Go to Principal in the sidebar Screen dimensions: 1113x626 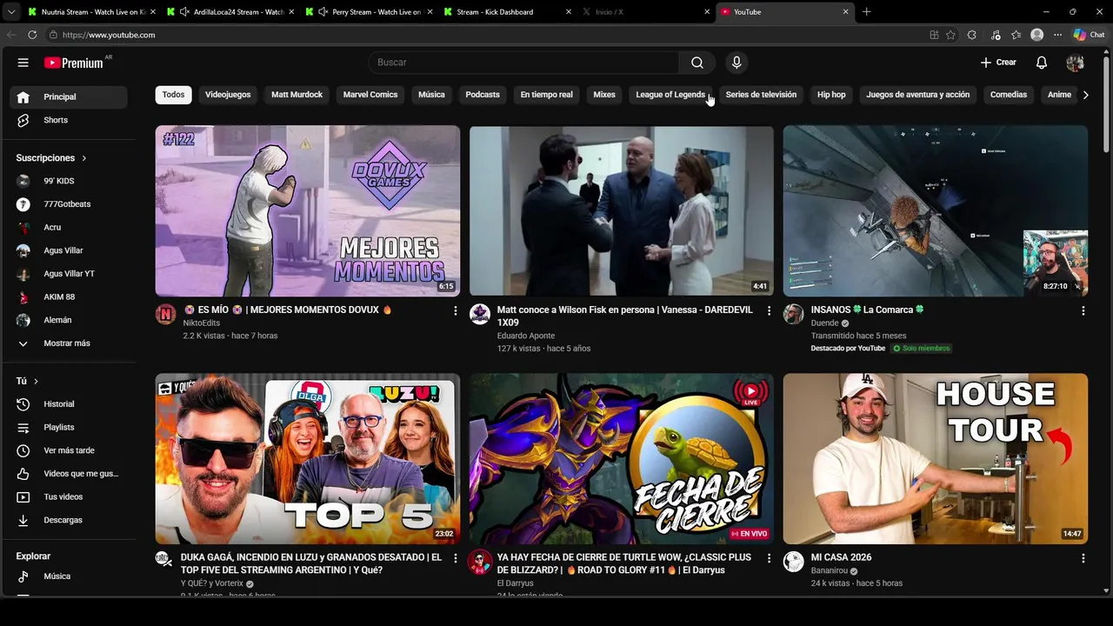[69, 97]
